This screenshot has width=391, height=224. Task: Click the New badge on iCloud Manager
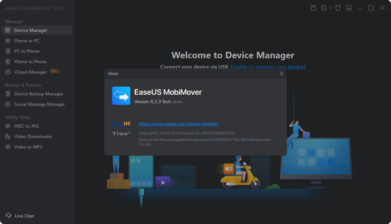coord(55,71)
